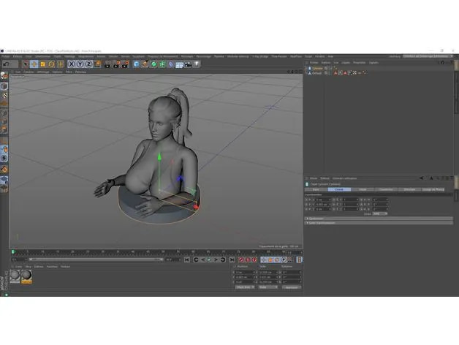Select the Default object in Object Manager
The image size is (459, 345).
pyautogui.click(x=316, y=73)
